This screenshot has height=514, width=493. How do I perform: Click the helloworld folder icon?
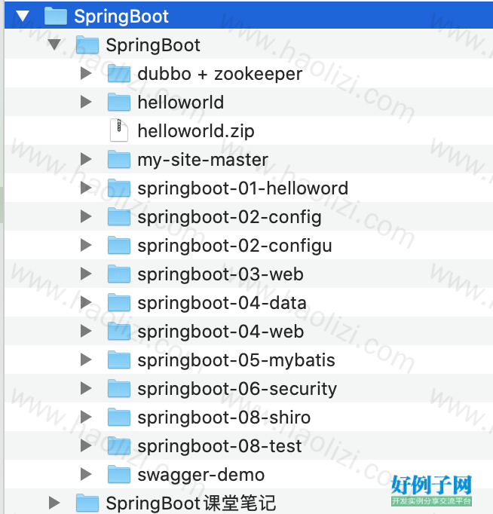[119, 102]
